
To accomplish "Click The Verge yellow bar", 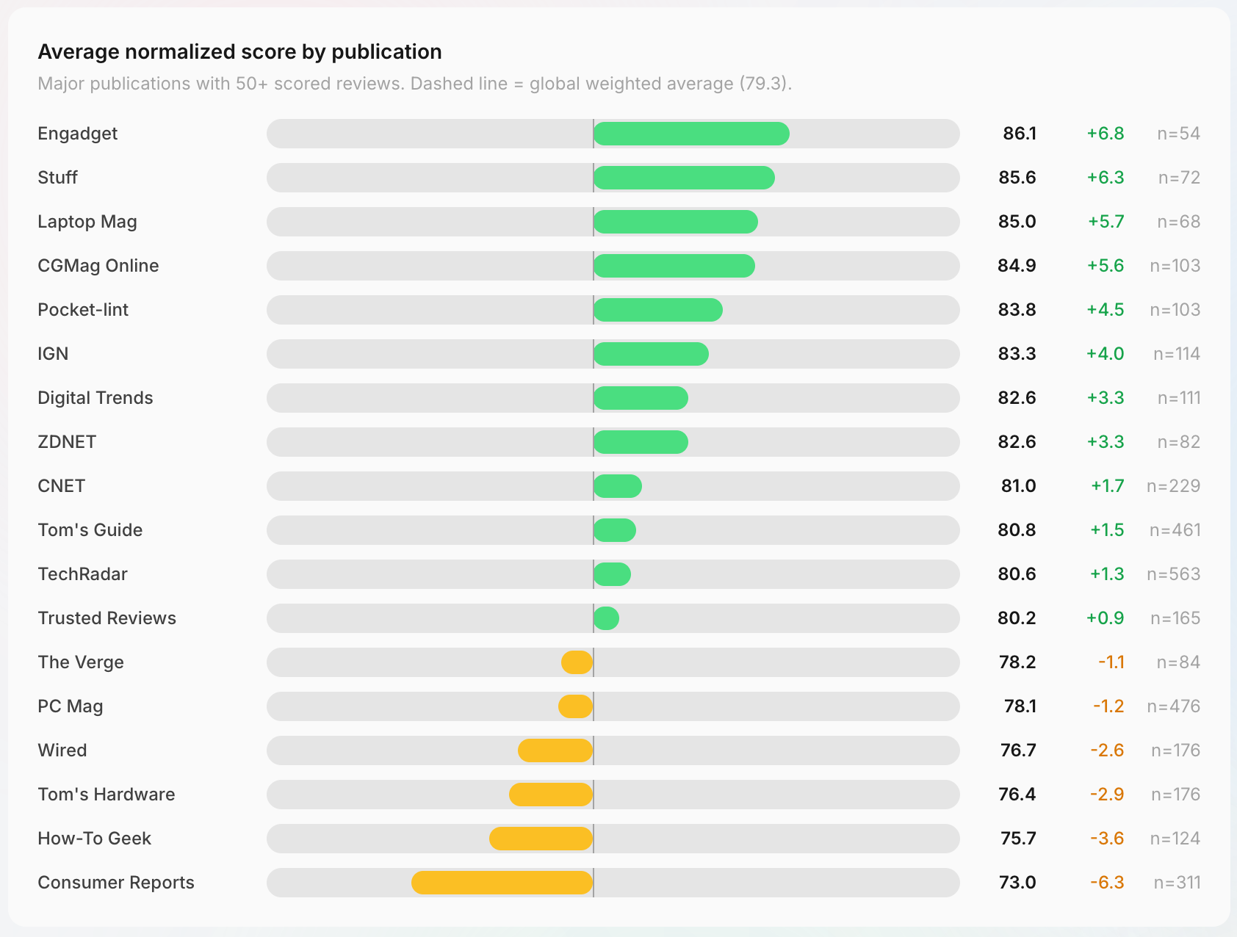I will click(577, 662).
